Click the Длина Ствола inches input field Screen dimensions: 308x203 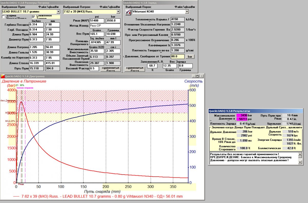click(36, 63)
